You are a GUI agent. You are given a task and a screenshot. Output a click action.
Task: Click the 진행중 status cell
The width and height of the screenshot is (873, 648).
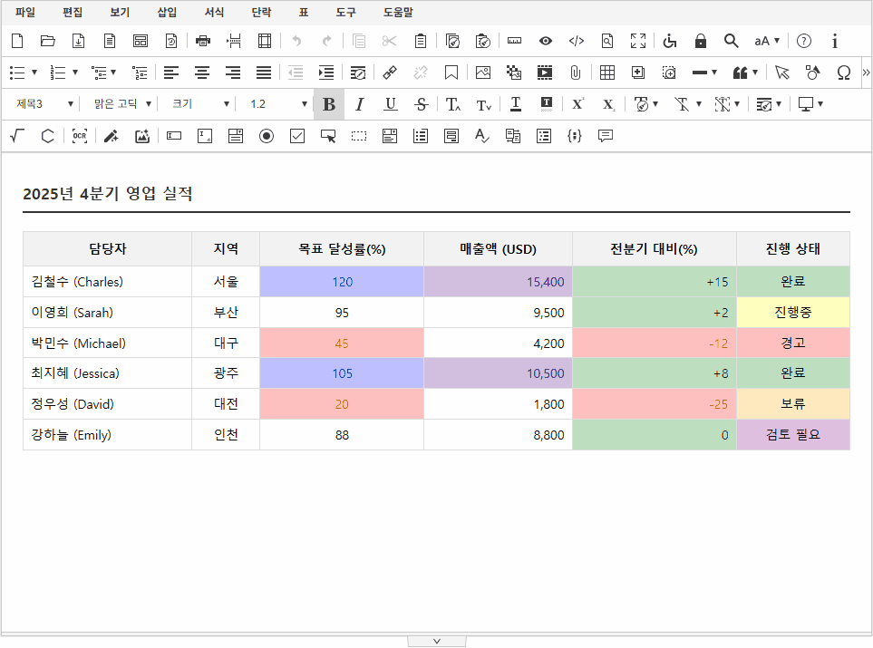(792, 313)
